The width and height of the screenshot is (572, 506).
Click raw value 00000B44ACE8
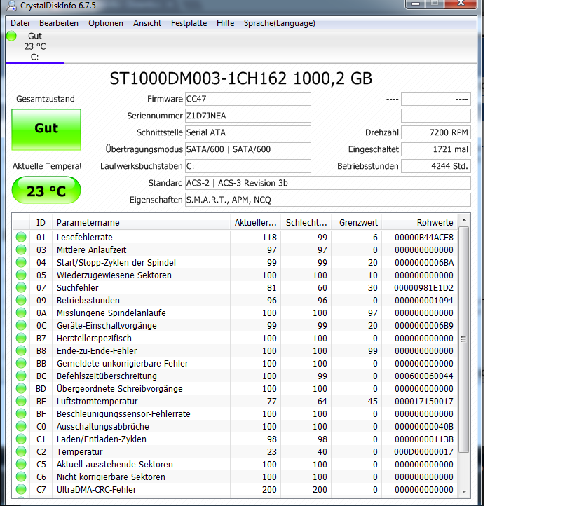point(424,238)
